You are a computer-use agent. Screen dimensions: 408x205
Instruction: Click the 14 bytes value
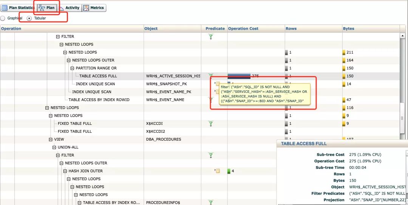click(x=349, y=84)
